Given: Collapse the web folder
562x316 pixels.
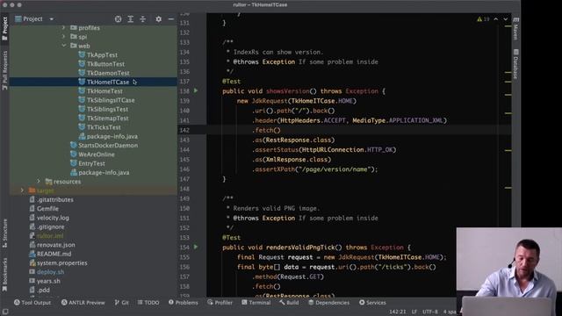Looking at the screenshot, I should pyautogui.click(x=64, y=46).
